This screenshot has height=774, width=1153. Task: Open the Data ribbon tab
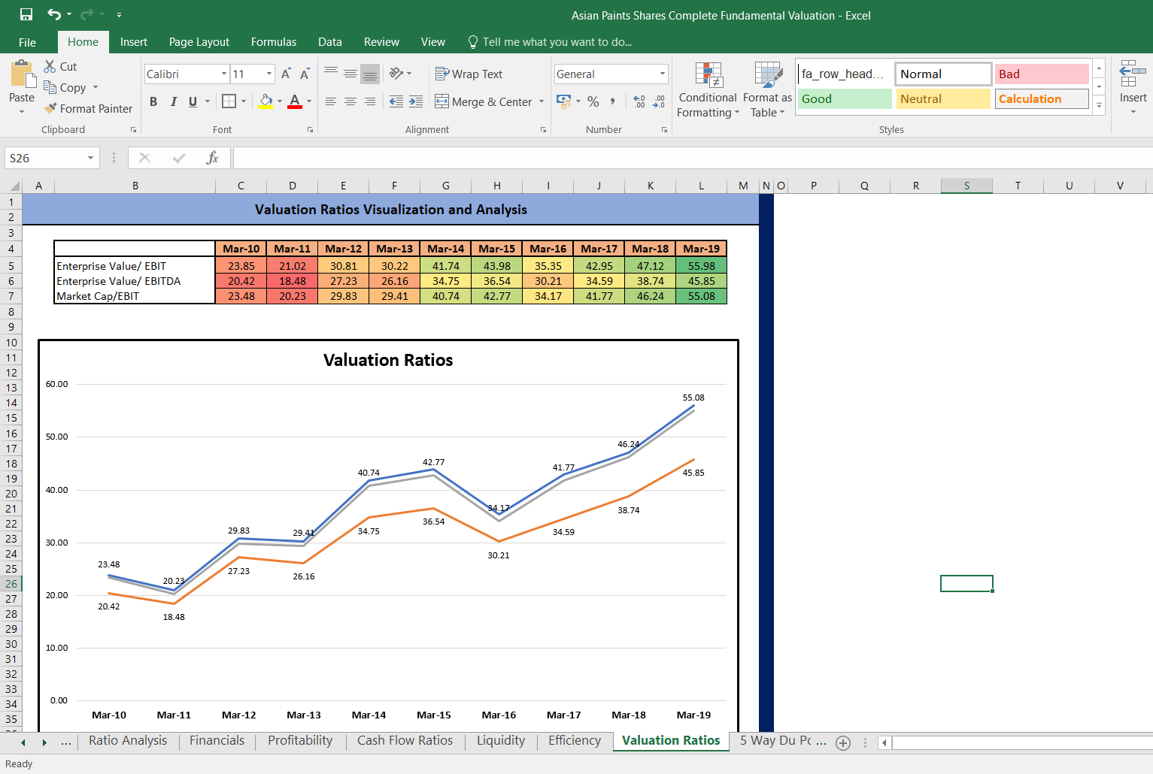click(x=330, y=42)
